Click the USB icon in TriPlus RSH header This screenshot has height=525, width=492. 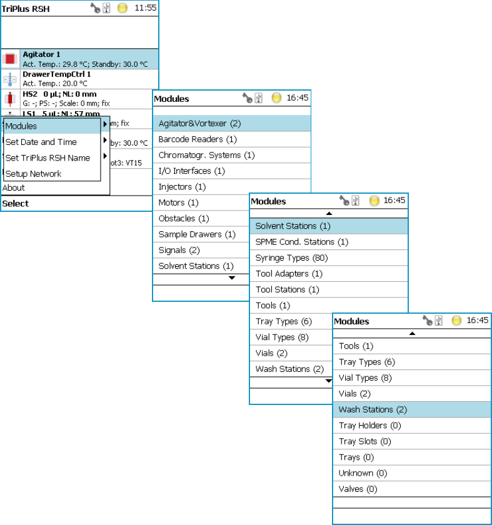106,7
